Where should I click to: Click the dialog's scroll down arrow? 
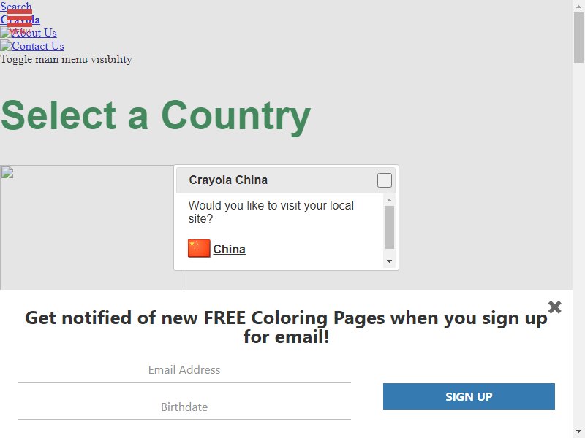[389, 261]
